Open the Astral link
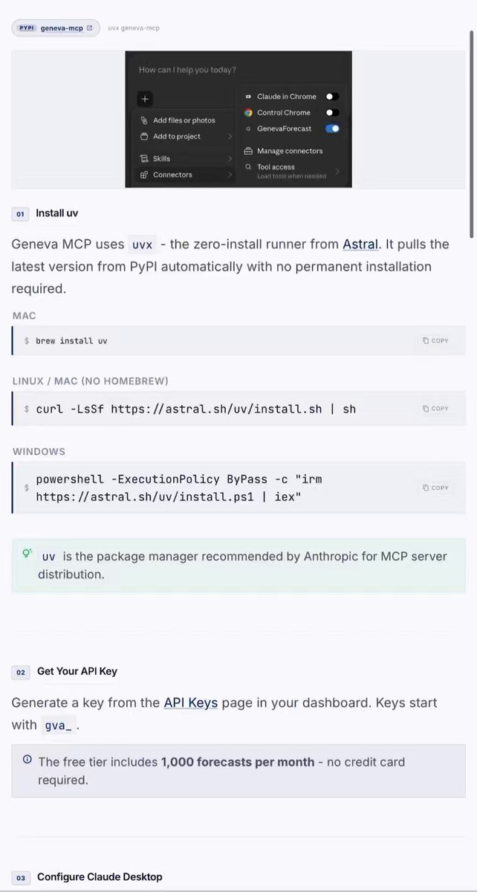 click(x=360, y=244)
